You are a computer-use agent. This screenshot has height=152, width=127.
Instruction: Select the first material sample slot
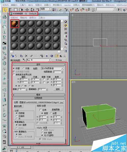point(15,24)
